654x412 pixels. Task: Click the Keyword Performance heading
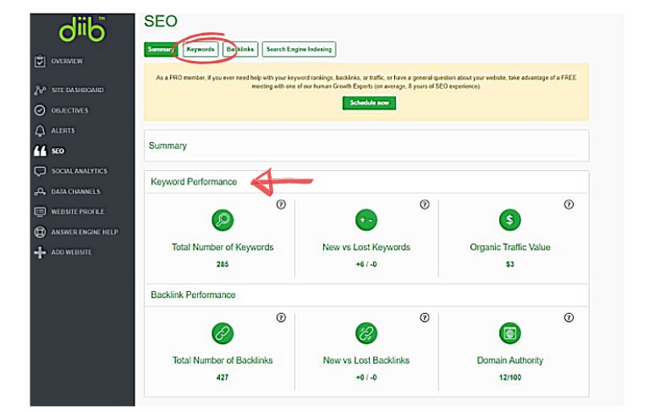194,182
